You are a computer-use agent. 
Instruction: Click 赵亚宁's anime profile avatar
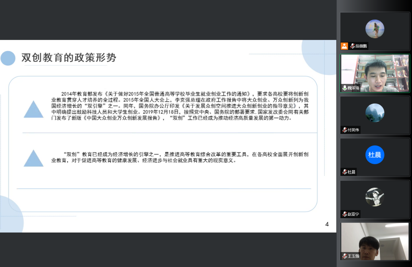375,197
